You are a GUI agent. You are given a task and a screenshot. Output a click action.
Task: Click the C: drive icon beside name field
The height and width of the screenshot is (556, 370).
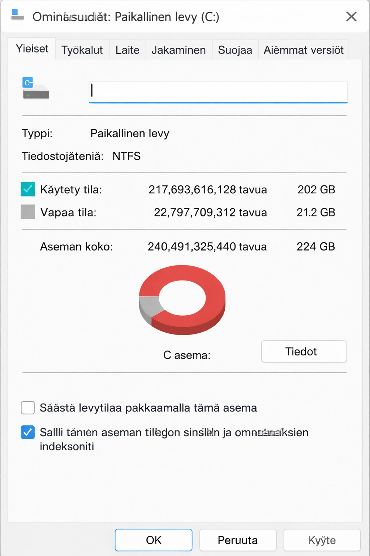pos(35,88)
